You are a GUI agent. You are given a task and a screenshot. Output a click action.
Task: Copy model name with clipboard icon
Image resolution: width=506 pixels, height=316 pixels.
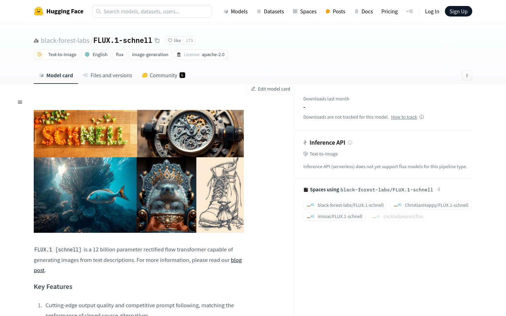(157, 40)
